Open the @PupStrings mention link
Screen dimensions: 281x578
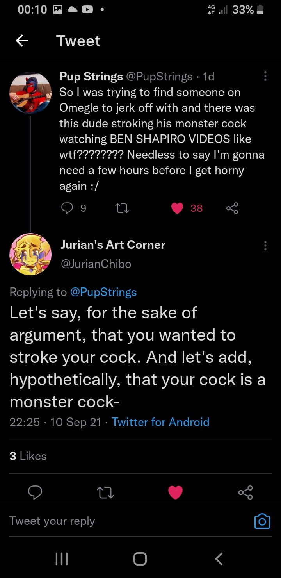[103, 292]
